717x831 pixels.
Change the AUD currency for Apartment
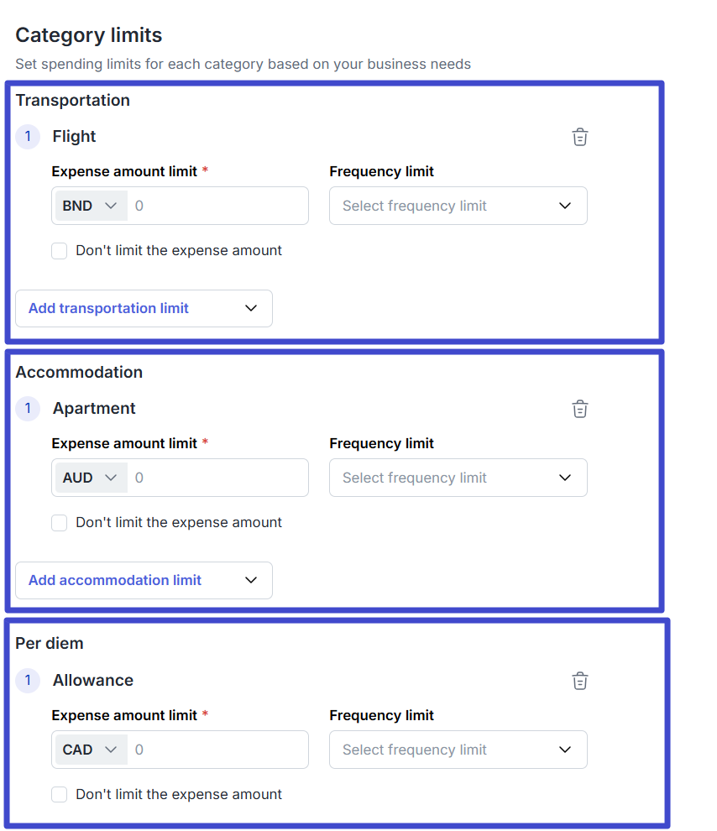tap(91, 478)
